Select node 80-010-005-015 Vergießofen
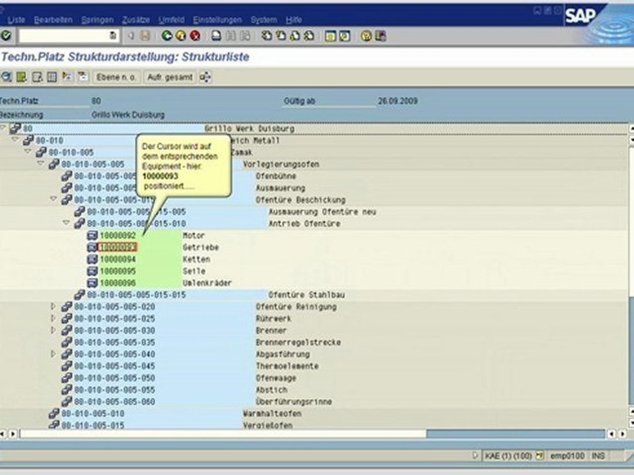The height and width of the screenshot is (475, 634). pyautogui.click(x=92, y=425)
